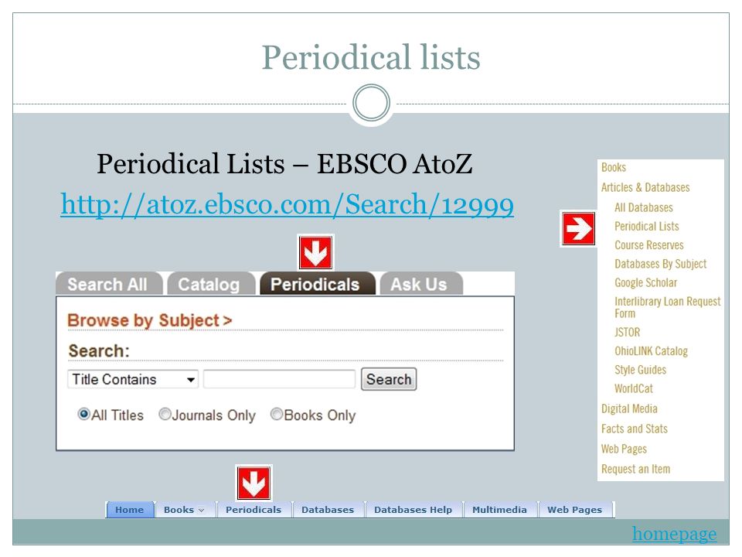Switch to the Catalog tab

coord(210,284)
